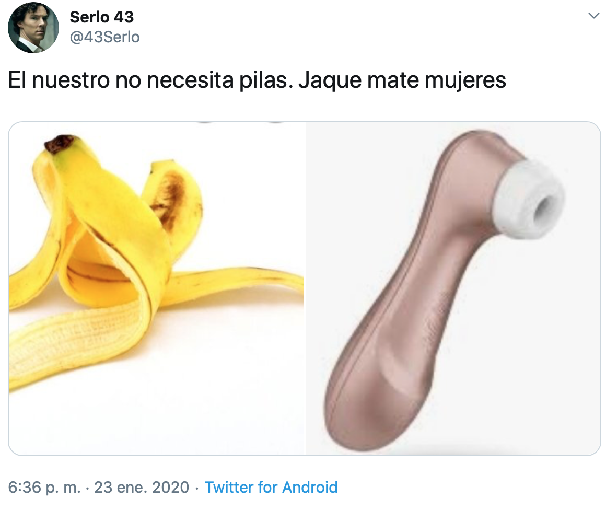This screenshot has width=606, height=510.
Task: Click the 23 ene. 2020 date
Action: (x=142, y=487)
